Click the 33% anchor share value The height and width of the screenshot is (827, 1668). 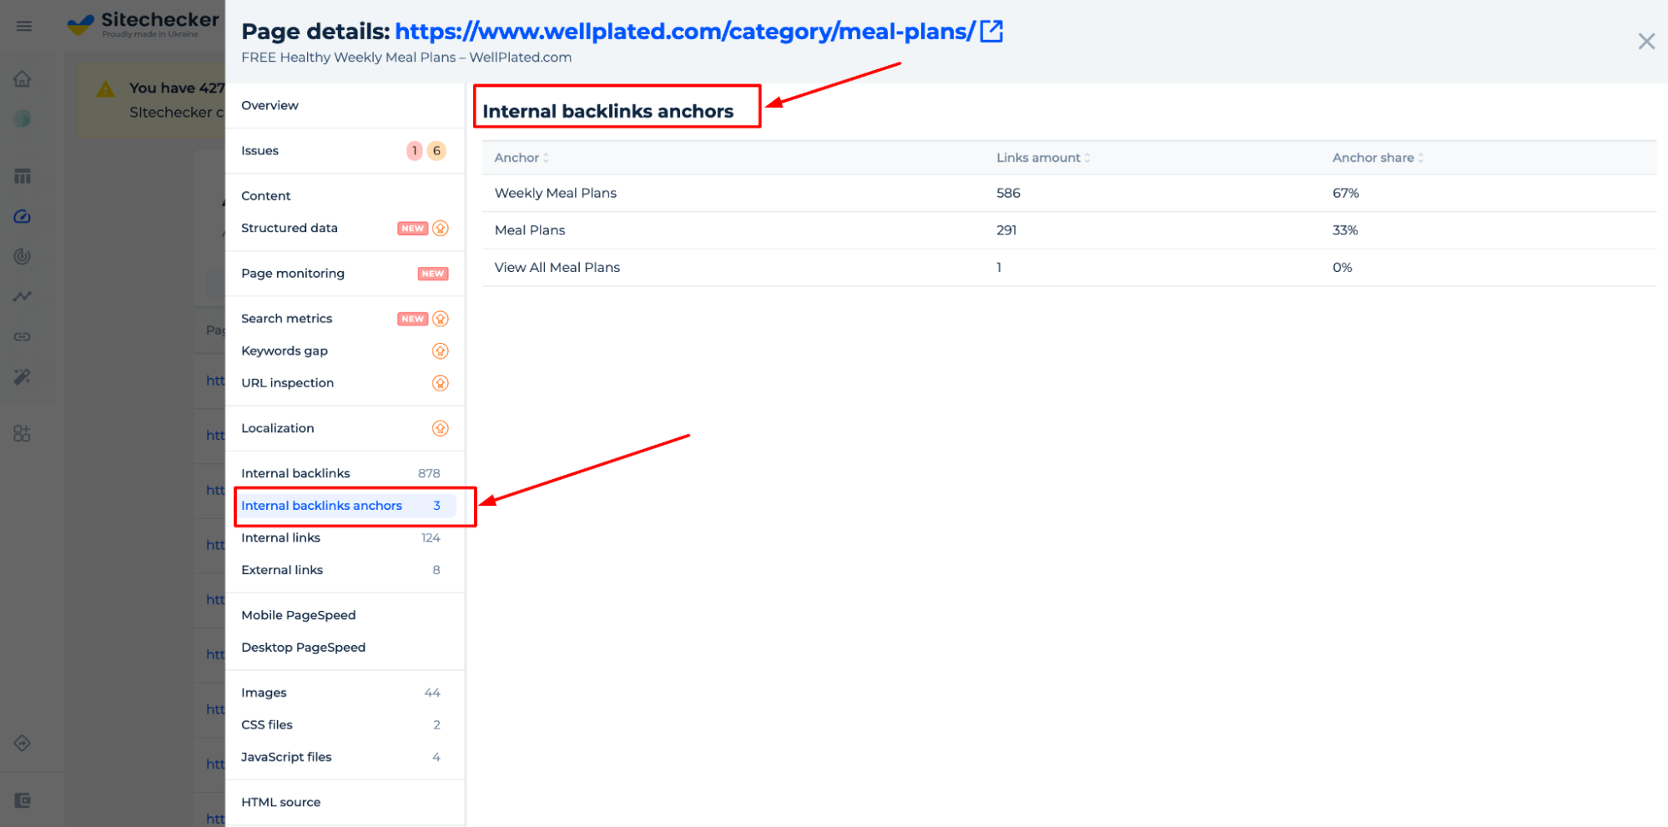(x=1345, y=230)
